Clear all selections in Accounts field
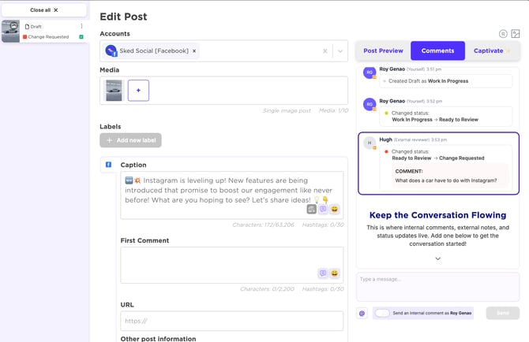The image size is (529, 342). pyautogui.click(x=325, y=51)
